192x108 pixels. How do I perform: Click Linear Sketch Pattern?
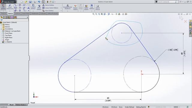[50, 8]
